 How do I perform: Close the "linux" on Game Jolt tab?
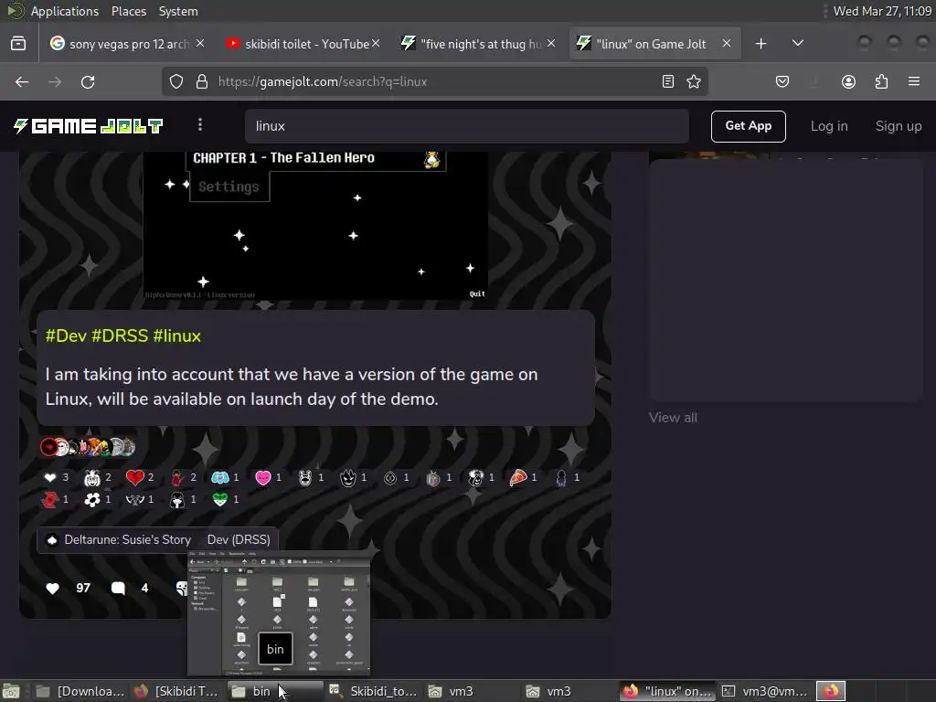pyautogui.click(x=727, y=43)
